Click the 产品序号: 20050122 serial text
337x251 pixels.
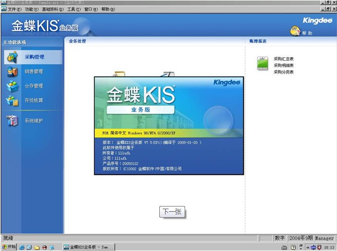pos(120,164)
